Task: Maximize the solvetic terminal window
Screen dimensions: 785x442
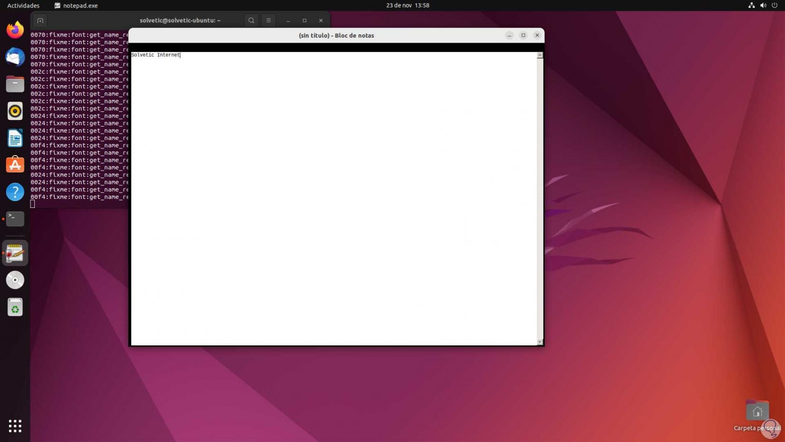Action: pyautogui.click(x=304, y=20)
